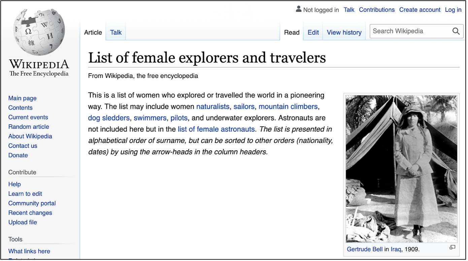Open the Gertrude Bell photograph thumbnail
Screen dimensions: 468x261
click(401, 168)
